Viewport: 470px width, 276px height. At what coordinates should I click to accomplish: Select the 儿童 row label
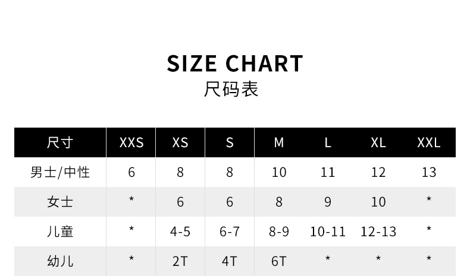tap(60, 231)
